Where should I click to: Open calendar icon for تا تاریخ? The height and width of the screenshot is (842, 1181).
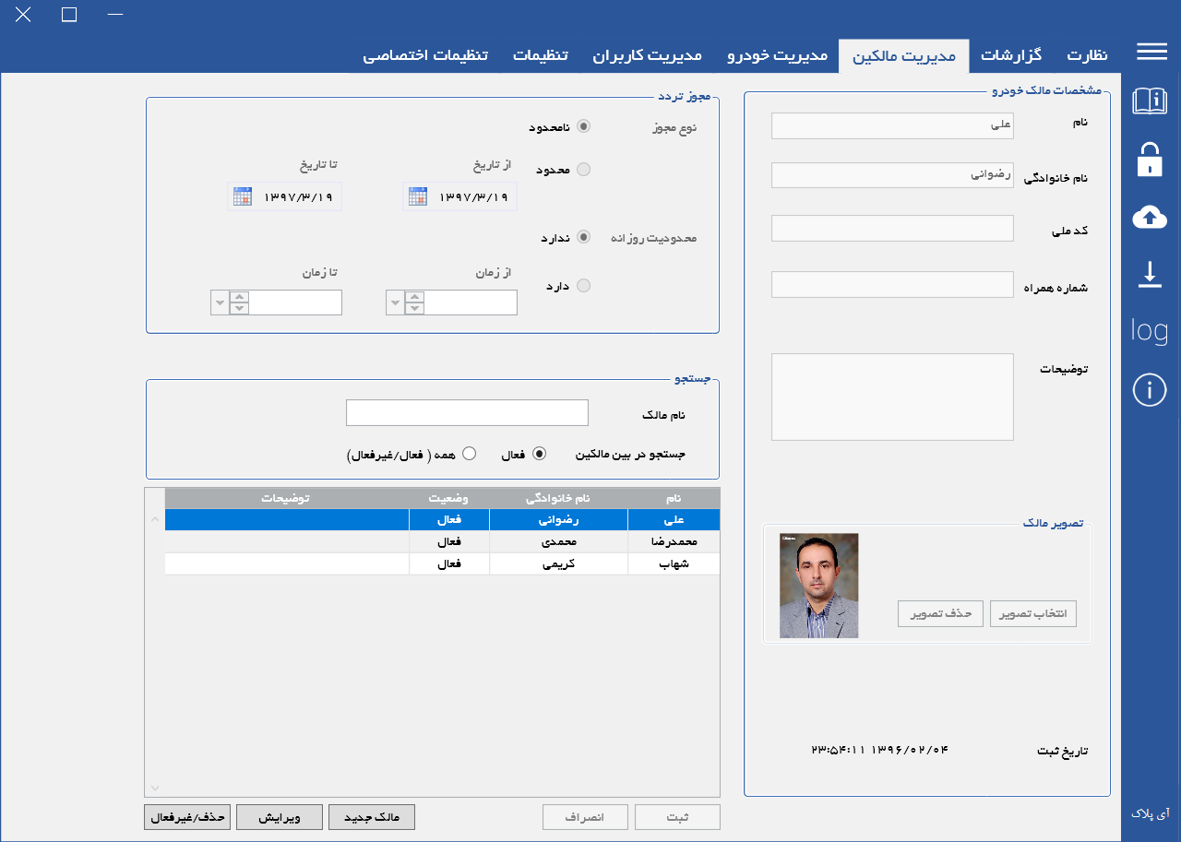tap(243, 196)
